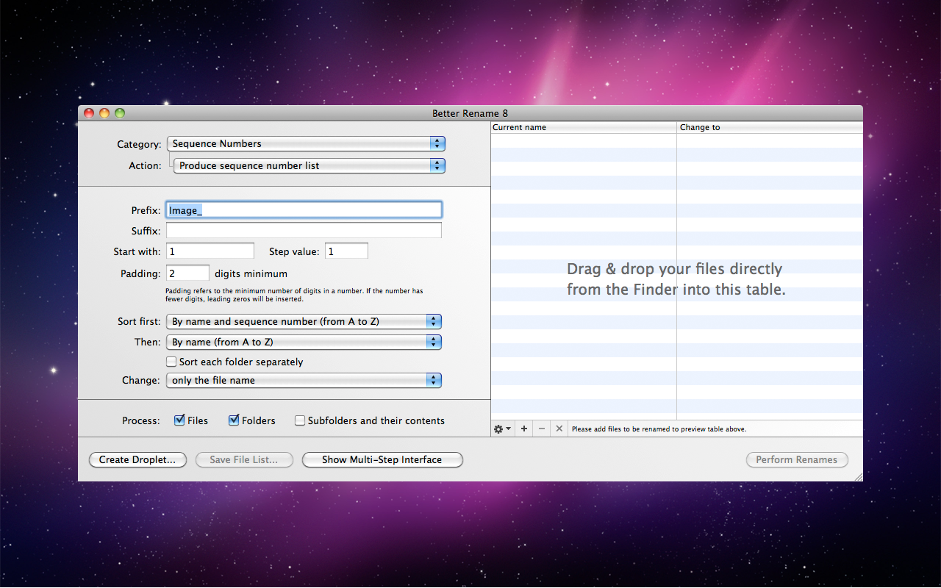Remove selected file with minus icon
Image resolution: width=941 pixels, height=588 pixels.
542,429
